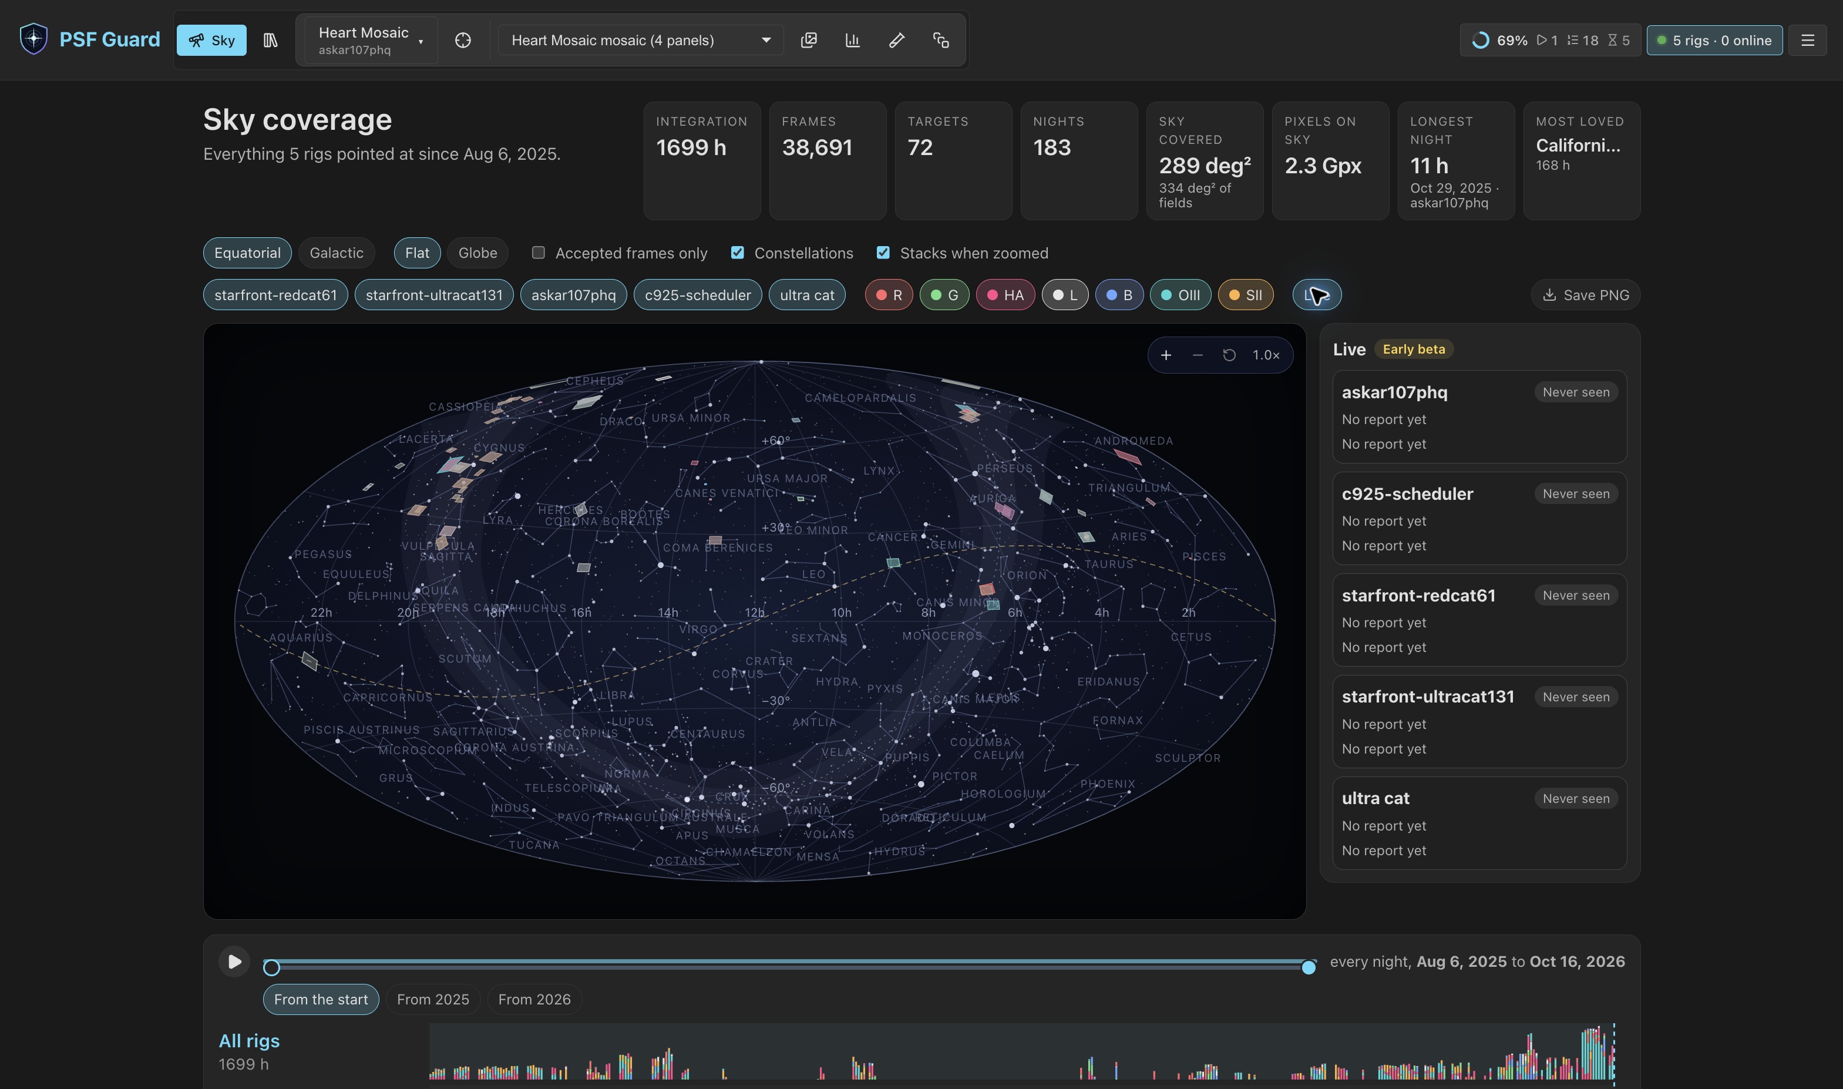The width and height of the screenshot is (1843, 1089).
Task: Zoom out the sky map with minus
Action: click(x=1198, y=355)
